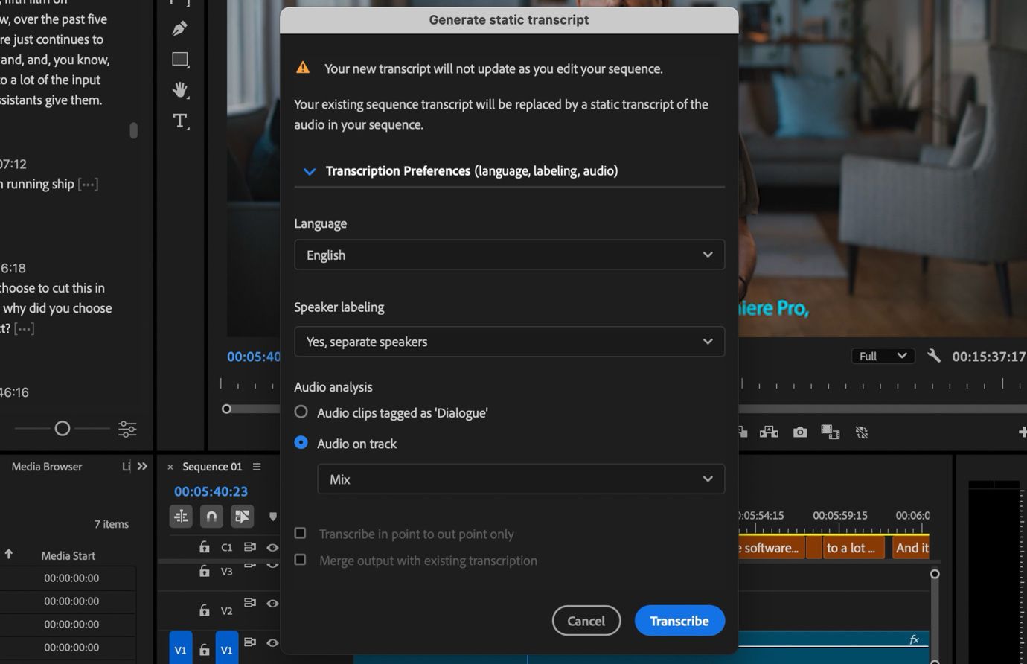Viewport: 1027px width, 664px height.
Task: Open the Sequence 01 panel menu icon
Action: tap(255, 467)
